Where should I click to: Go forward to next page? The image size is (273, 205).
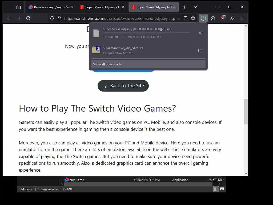click(18, 18)
